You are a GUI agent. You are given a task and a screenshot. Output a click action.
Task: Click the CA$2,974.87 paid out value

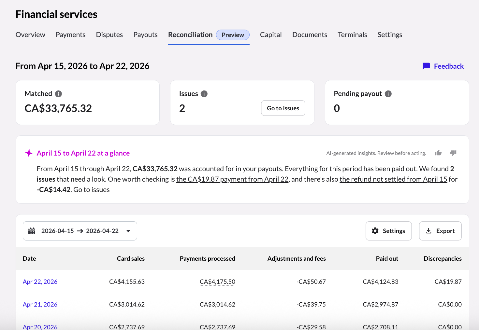[x=381, y=305]
